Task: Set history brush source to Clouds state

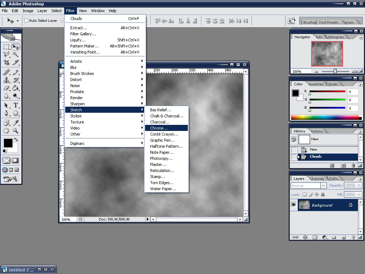Action: coord(294,157)
